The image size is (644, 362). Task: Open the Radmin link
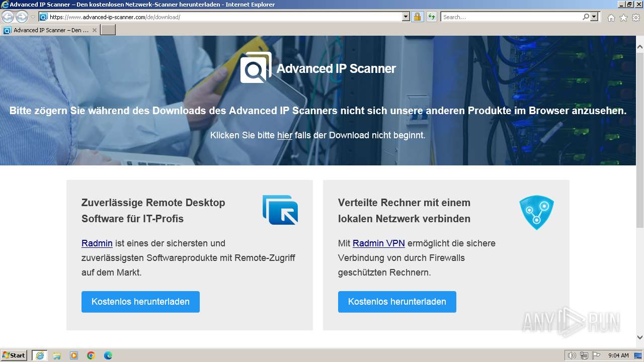click(97, 243)
